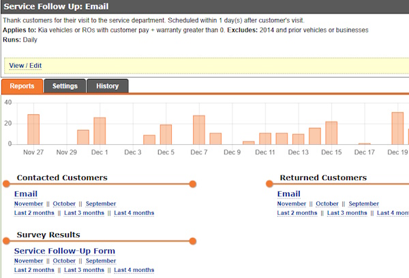This screenshot has height=278, width=409.
Task: Open September report under Returned Customers
Action: (363, 204)
